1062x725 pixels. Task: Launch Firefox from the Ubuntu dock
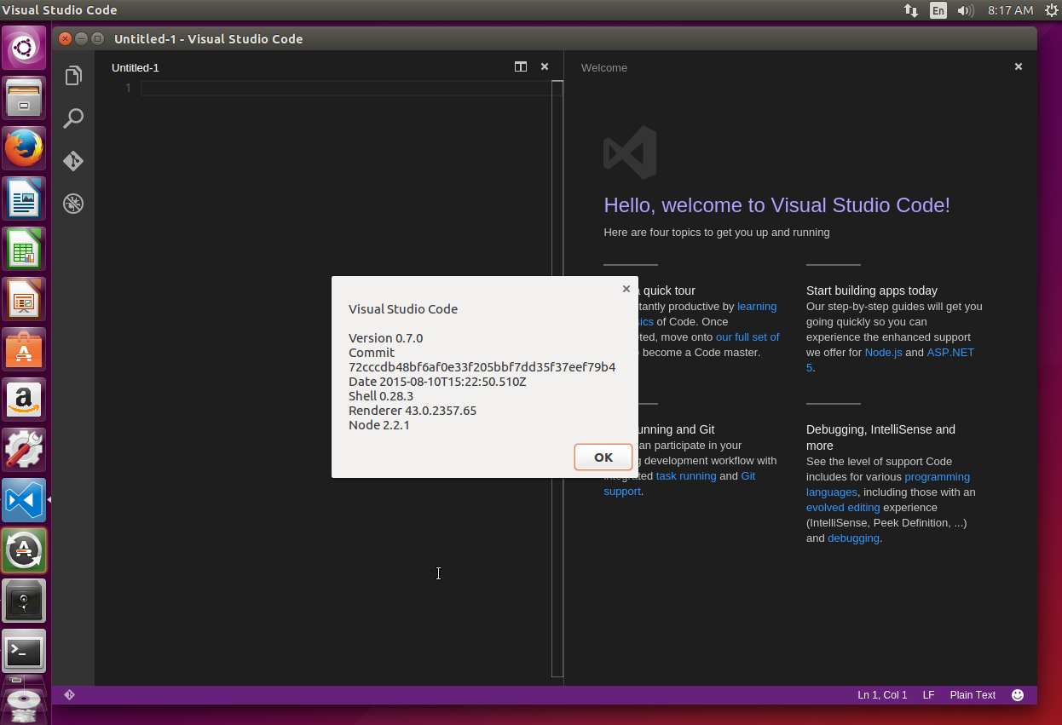point(24,148)
